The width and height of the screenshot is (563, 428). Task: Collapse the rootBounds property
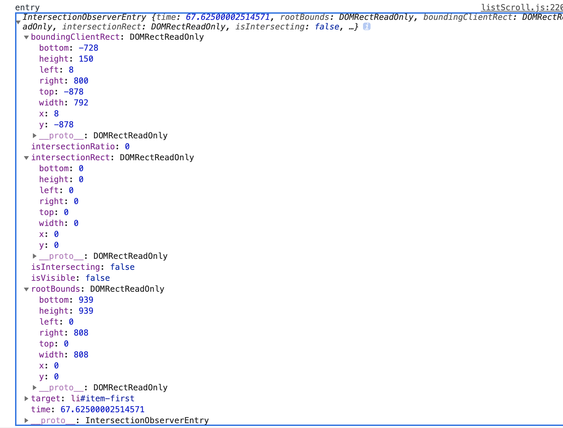click(26, 289)
